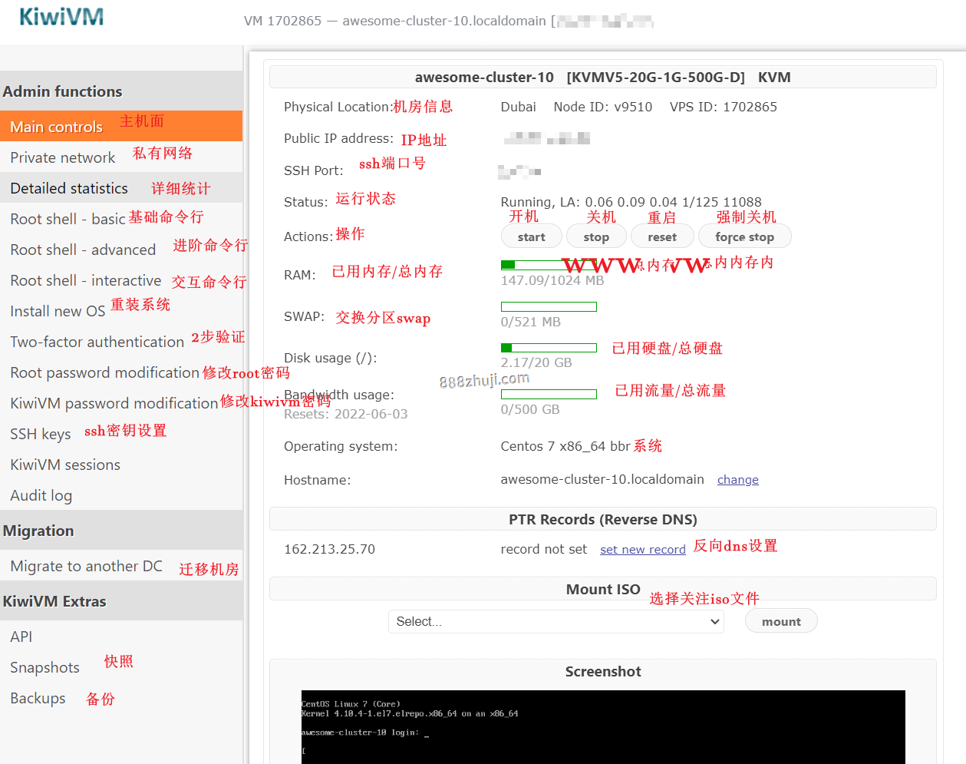View the Audit log
This screenshot has height=764, width=966.
tap(121, 494)
